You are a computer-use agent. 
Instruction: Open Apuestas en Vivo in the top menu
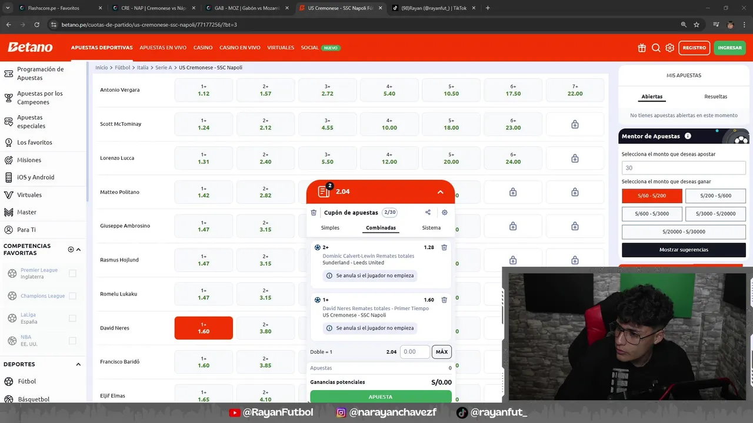(163, 48)
